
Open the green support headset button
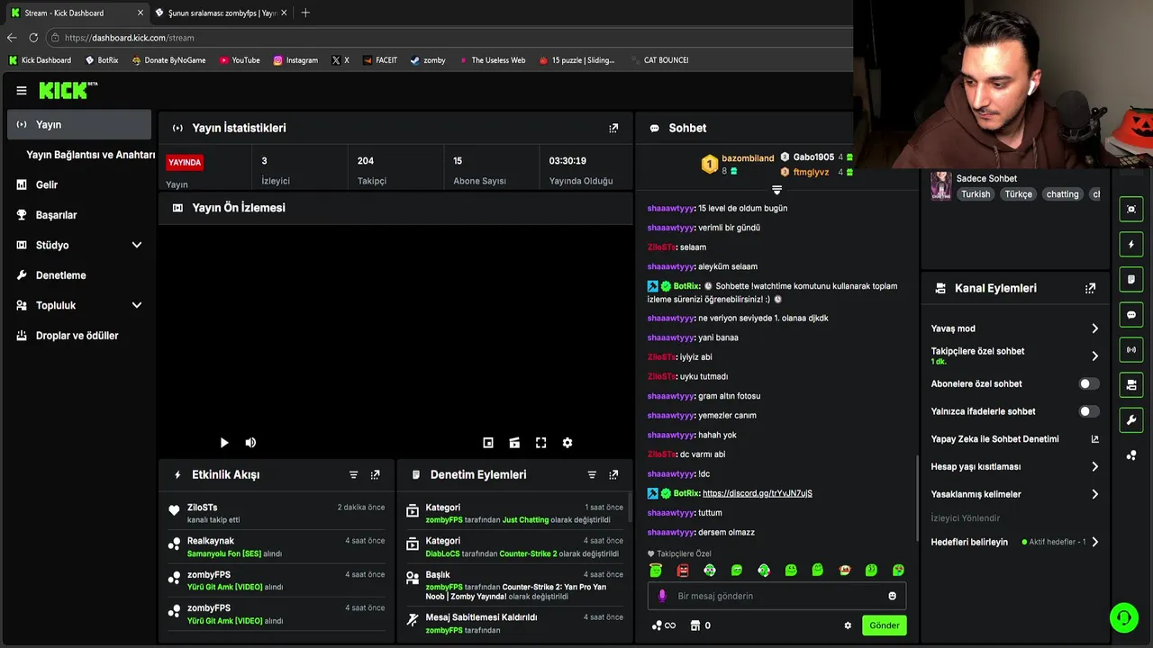pos(1123,617)
